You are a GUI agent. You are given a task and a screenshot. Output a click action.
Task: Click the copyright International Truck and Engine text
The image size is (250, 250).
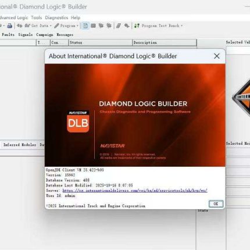click(95, 206)
